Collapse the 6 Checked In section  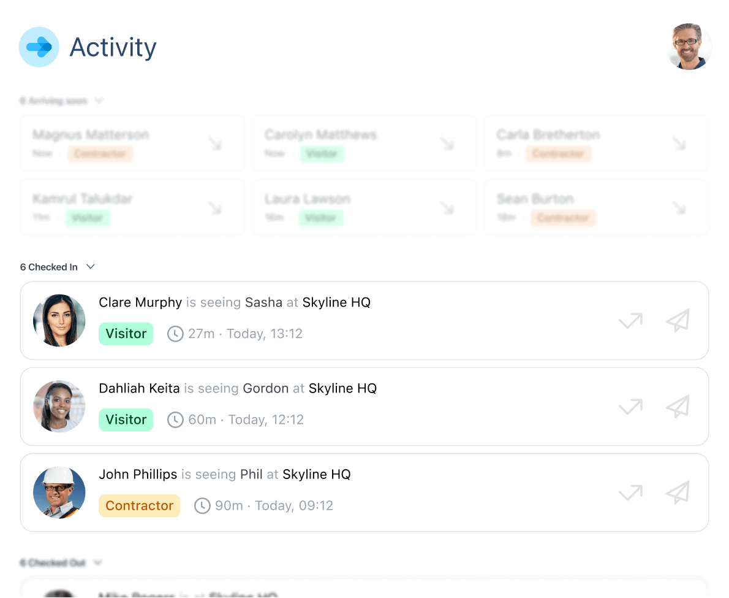pyautogui.click(x=91, y=267)
